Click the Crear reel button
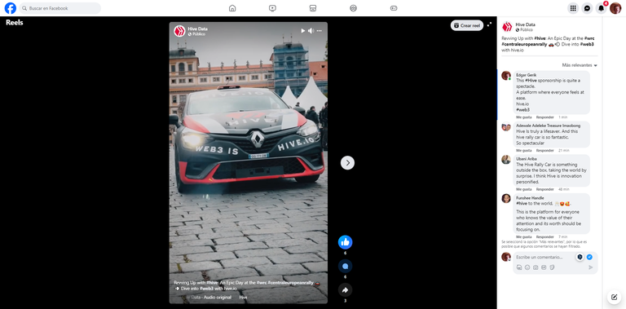Screen dimensions: 626x309 coord(467,25)
